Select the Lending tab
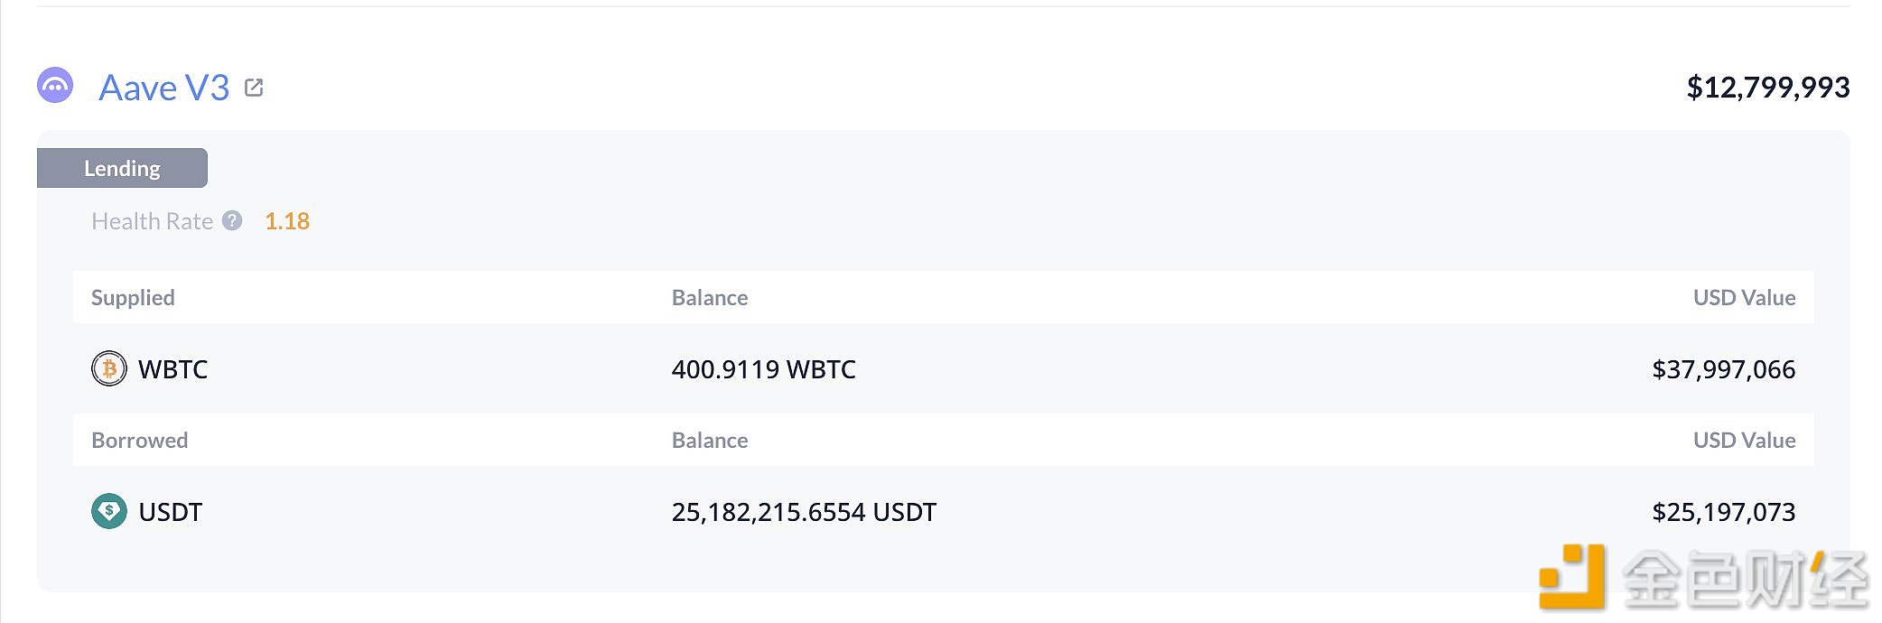The image size is (1882, 623). point(122,169)
